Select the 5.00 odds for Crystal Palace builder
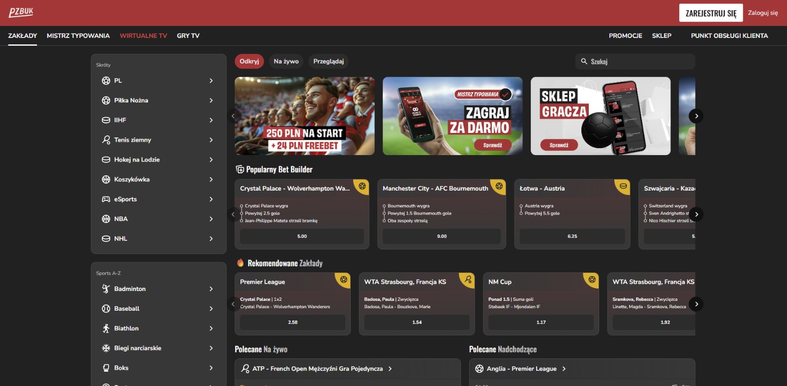 tap(302, 236)
